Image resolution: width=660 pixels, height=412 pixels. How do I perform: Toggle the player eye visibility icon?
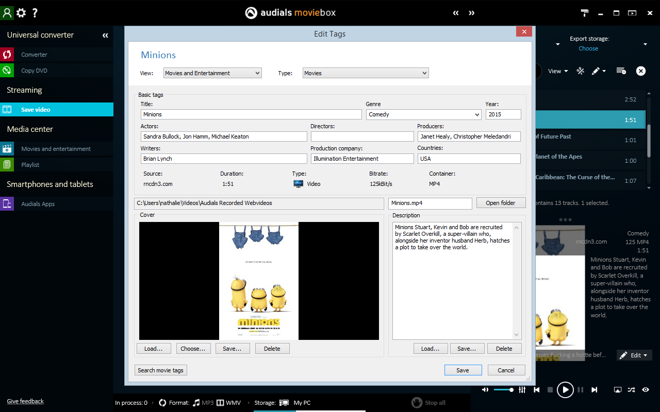click(x=646, y=390)
